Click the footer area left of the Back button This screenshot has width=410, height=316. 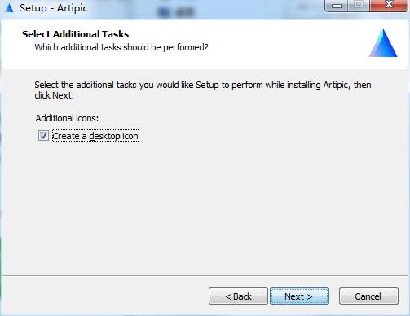coord(104,296)
